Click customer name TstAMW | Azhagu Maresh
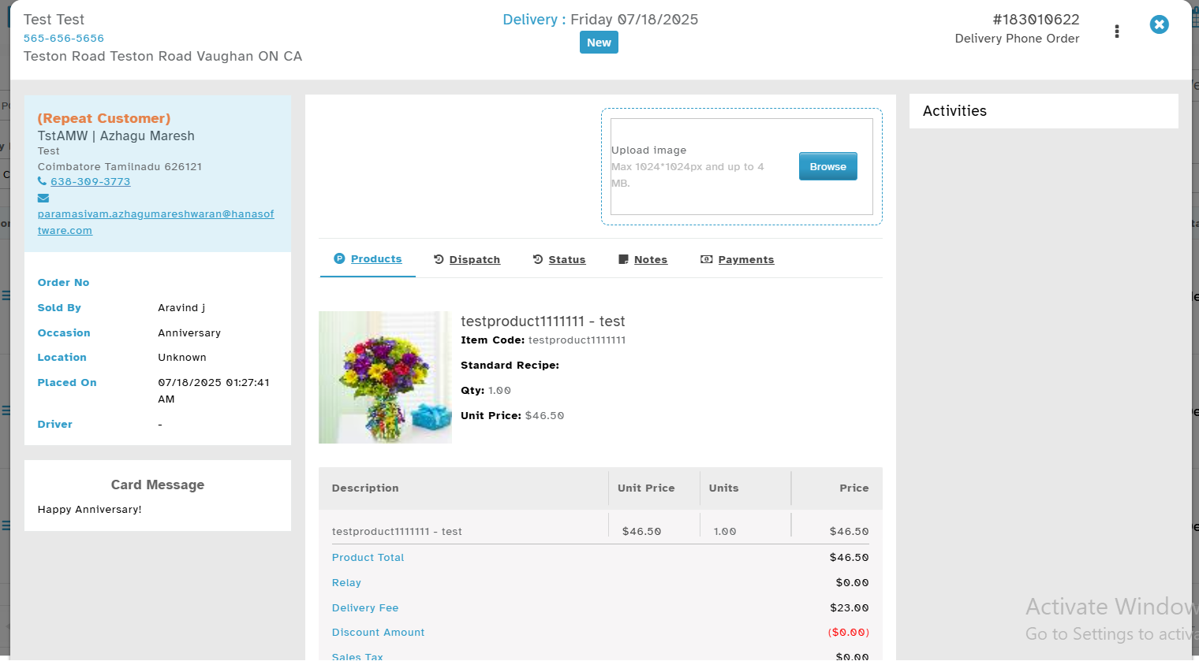The image size is (1199, 661). [116, 136]
